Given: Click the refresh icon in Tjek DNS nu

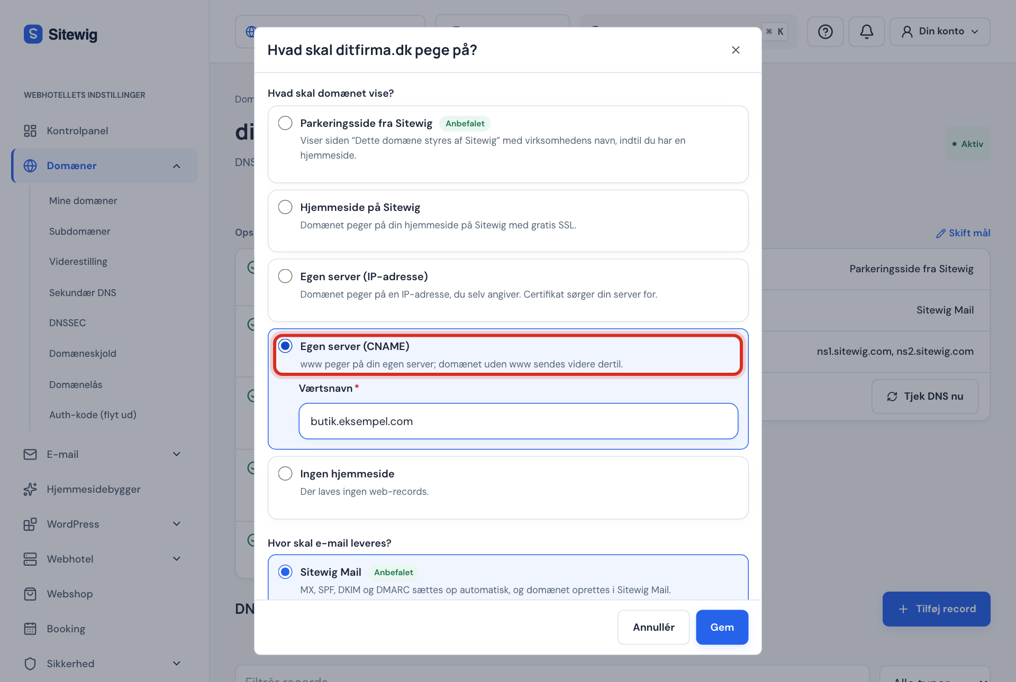Looking at the screenshot, I should (x=892, y=397).
